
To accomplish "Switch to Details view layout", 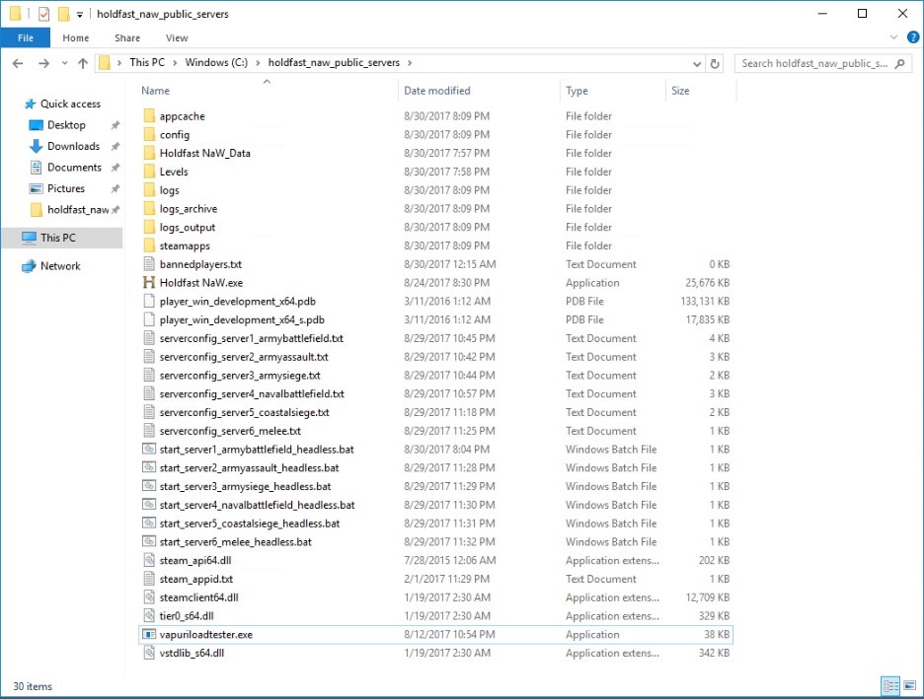I will pos(890,686).
